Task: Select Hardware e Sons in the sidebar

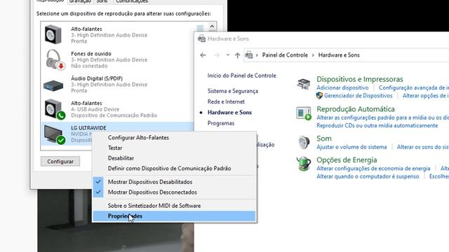Action: pyautogui.click(x=229, y=112)
